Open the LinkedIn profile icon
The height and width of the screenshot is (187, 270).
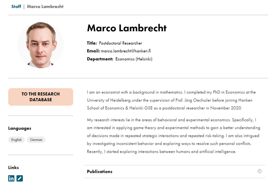click(11, 179)
